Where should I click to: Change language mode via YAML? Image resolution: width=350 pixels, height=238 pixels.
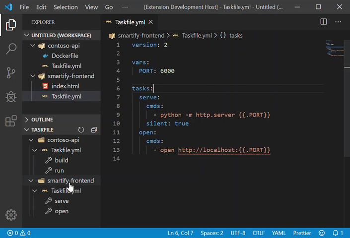(279, 233)
